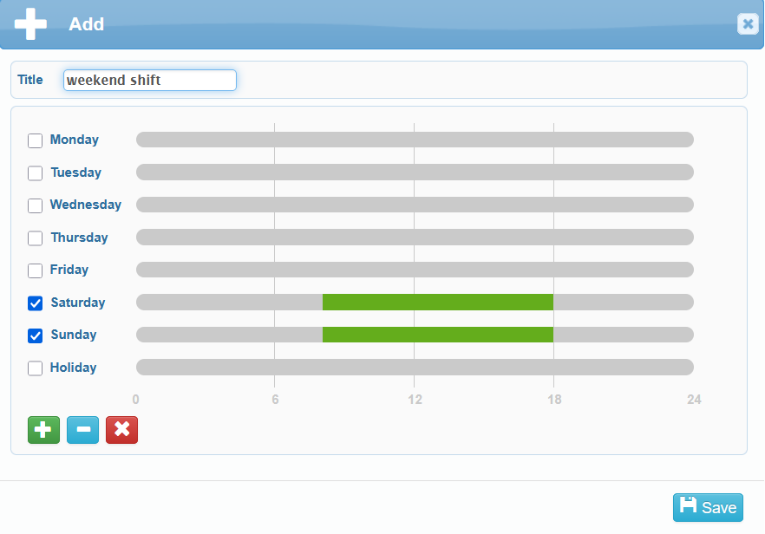Click the red X clear button
The image size is (765, 534).
(x=121, y=430)
